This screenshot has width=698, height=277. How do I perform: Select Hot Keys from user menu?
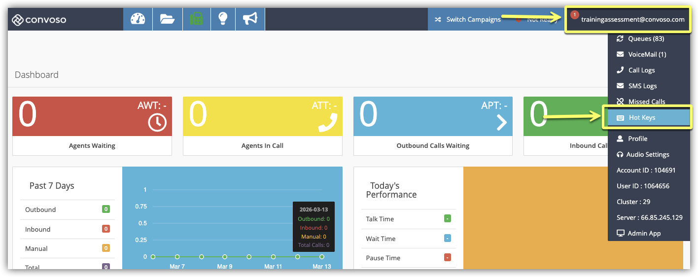point(642,118)
